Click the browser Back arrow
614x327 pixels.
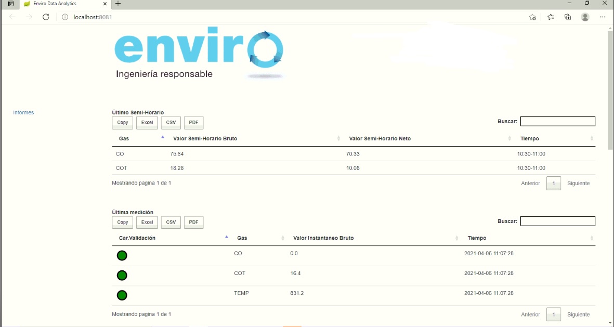(x=12, y=17)
